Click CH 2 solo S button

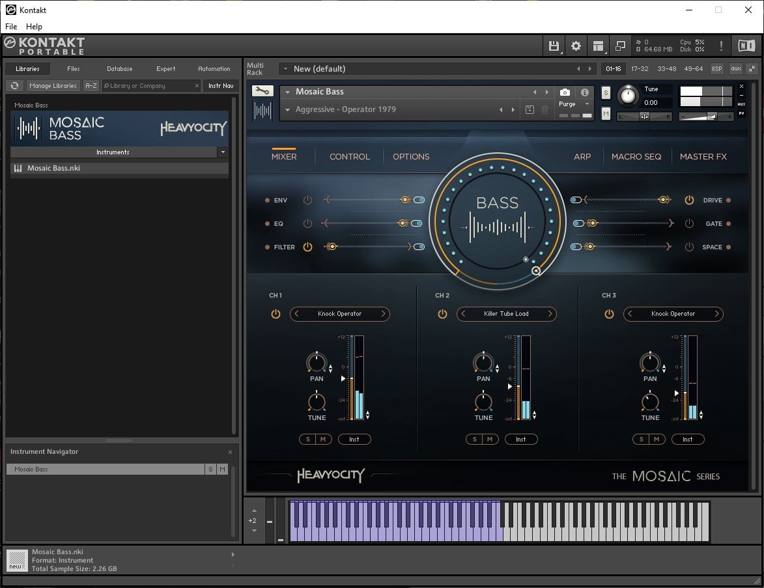[475, 440]
